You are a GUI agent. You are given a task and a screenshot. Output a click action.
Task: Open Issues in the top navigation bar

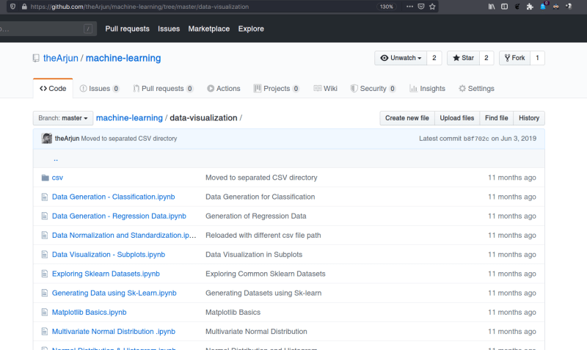(x=169, y=29)
